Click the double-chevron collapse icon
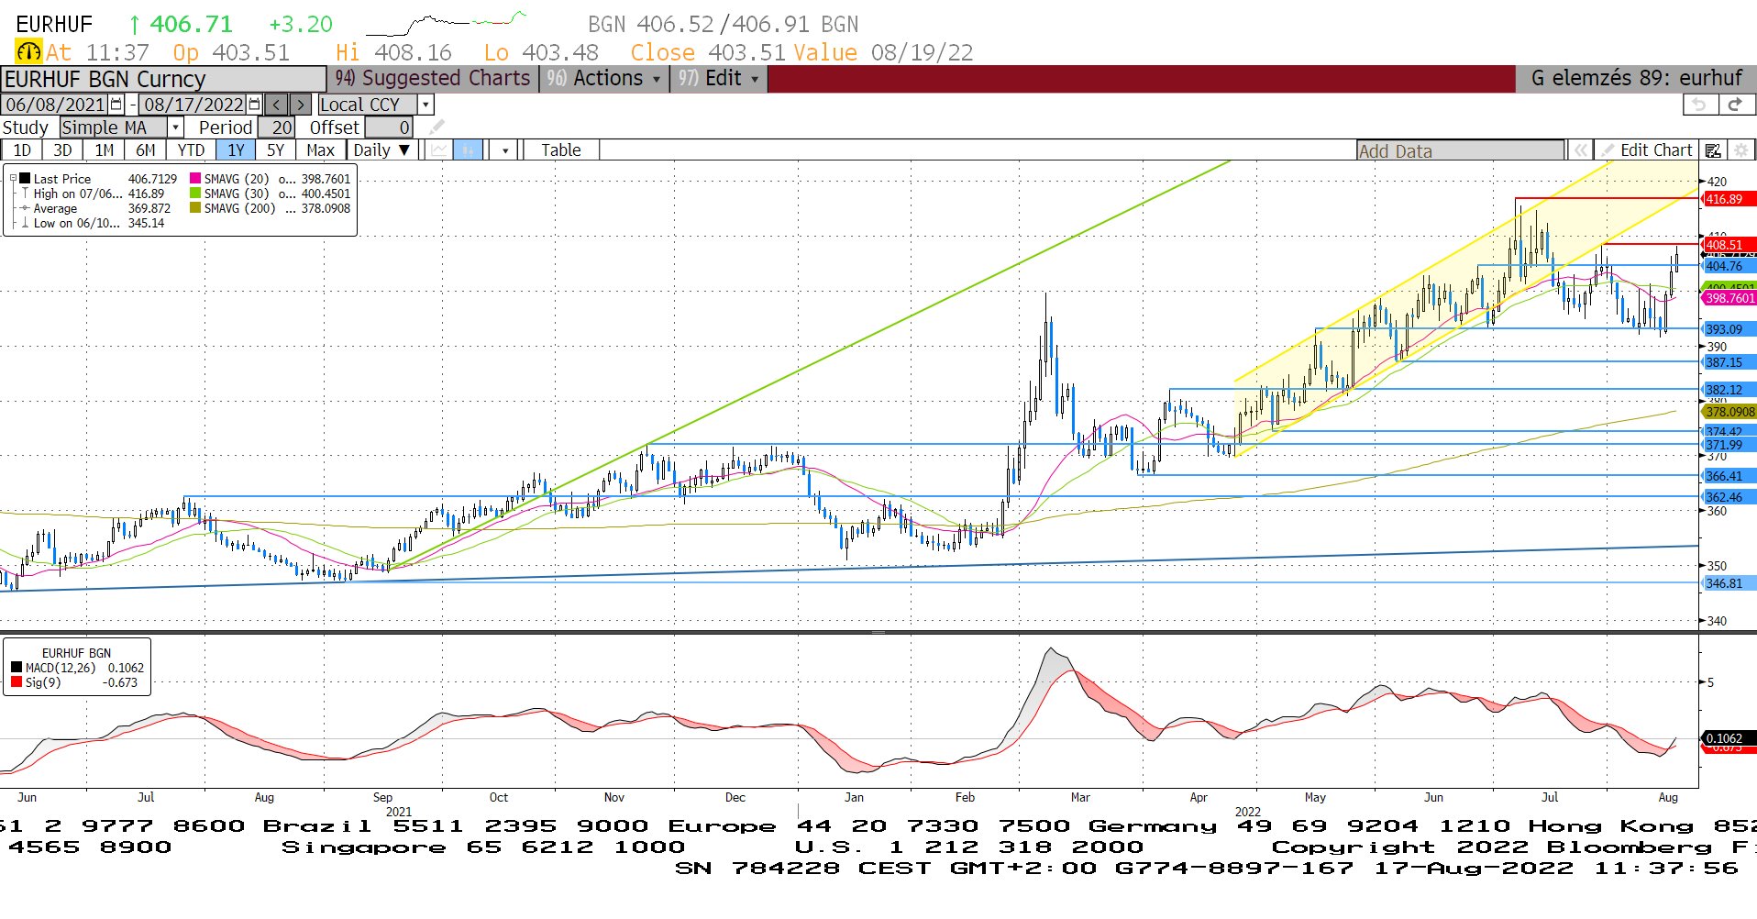 click(1580, 150)
